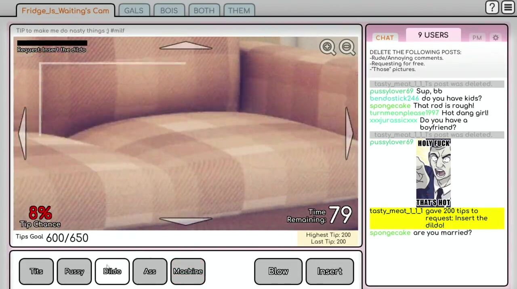This screenshot has height=289, width=517.
Task: Open the PM tab in chat
Action: (477, 38)
